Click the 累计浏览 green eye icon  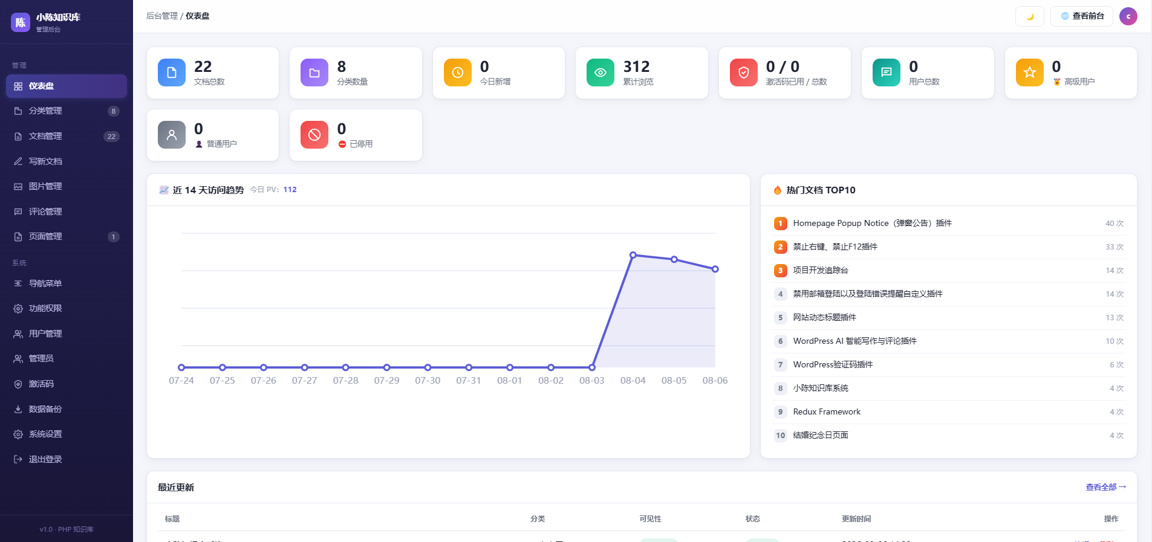[600, 73]
